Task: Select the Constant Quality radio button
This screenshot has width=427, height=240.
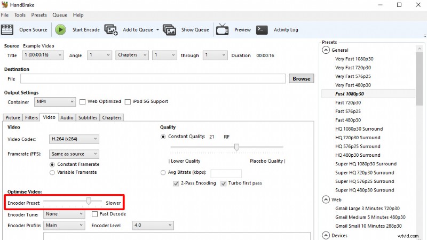Action: pyautogui.click(x=163, y=137)
